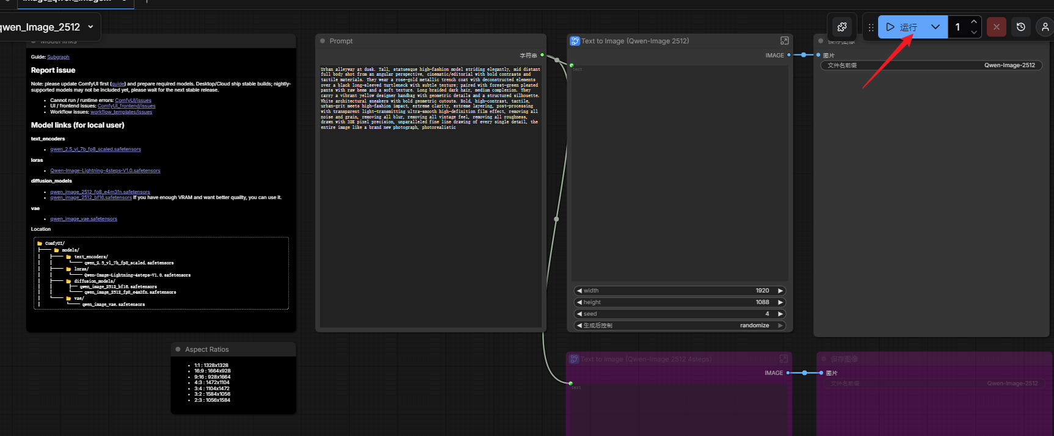Open the 生成后控制 randomize selector
This screenshot has height=436, width=1054.
(679, 325)
